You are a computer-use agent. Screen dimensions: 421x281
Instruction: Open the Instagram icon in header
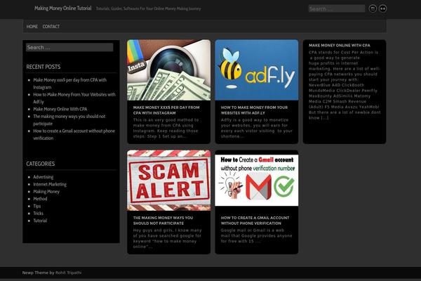point(373,8)
